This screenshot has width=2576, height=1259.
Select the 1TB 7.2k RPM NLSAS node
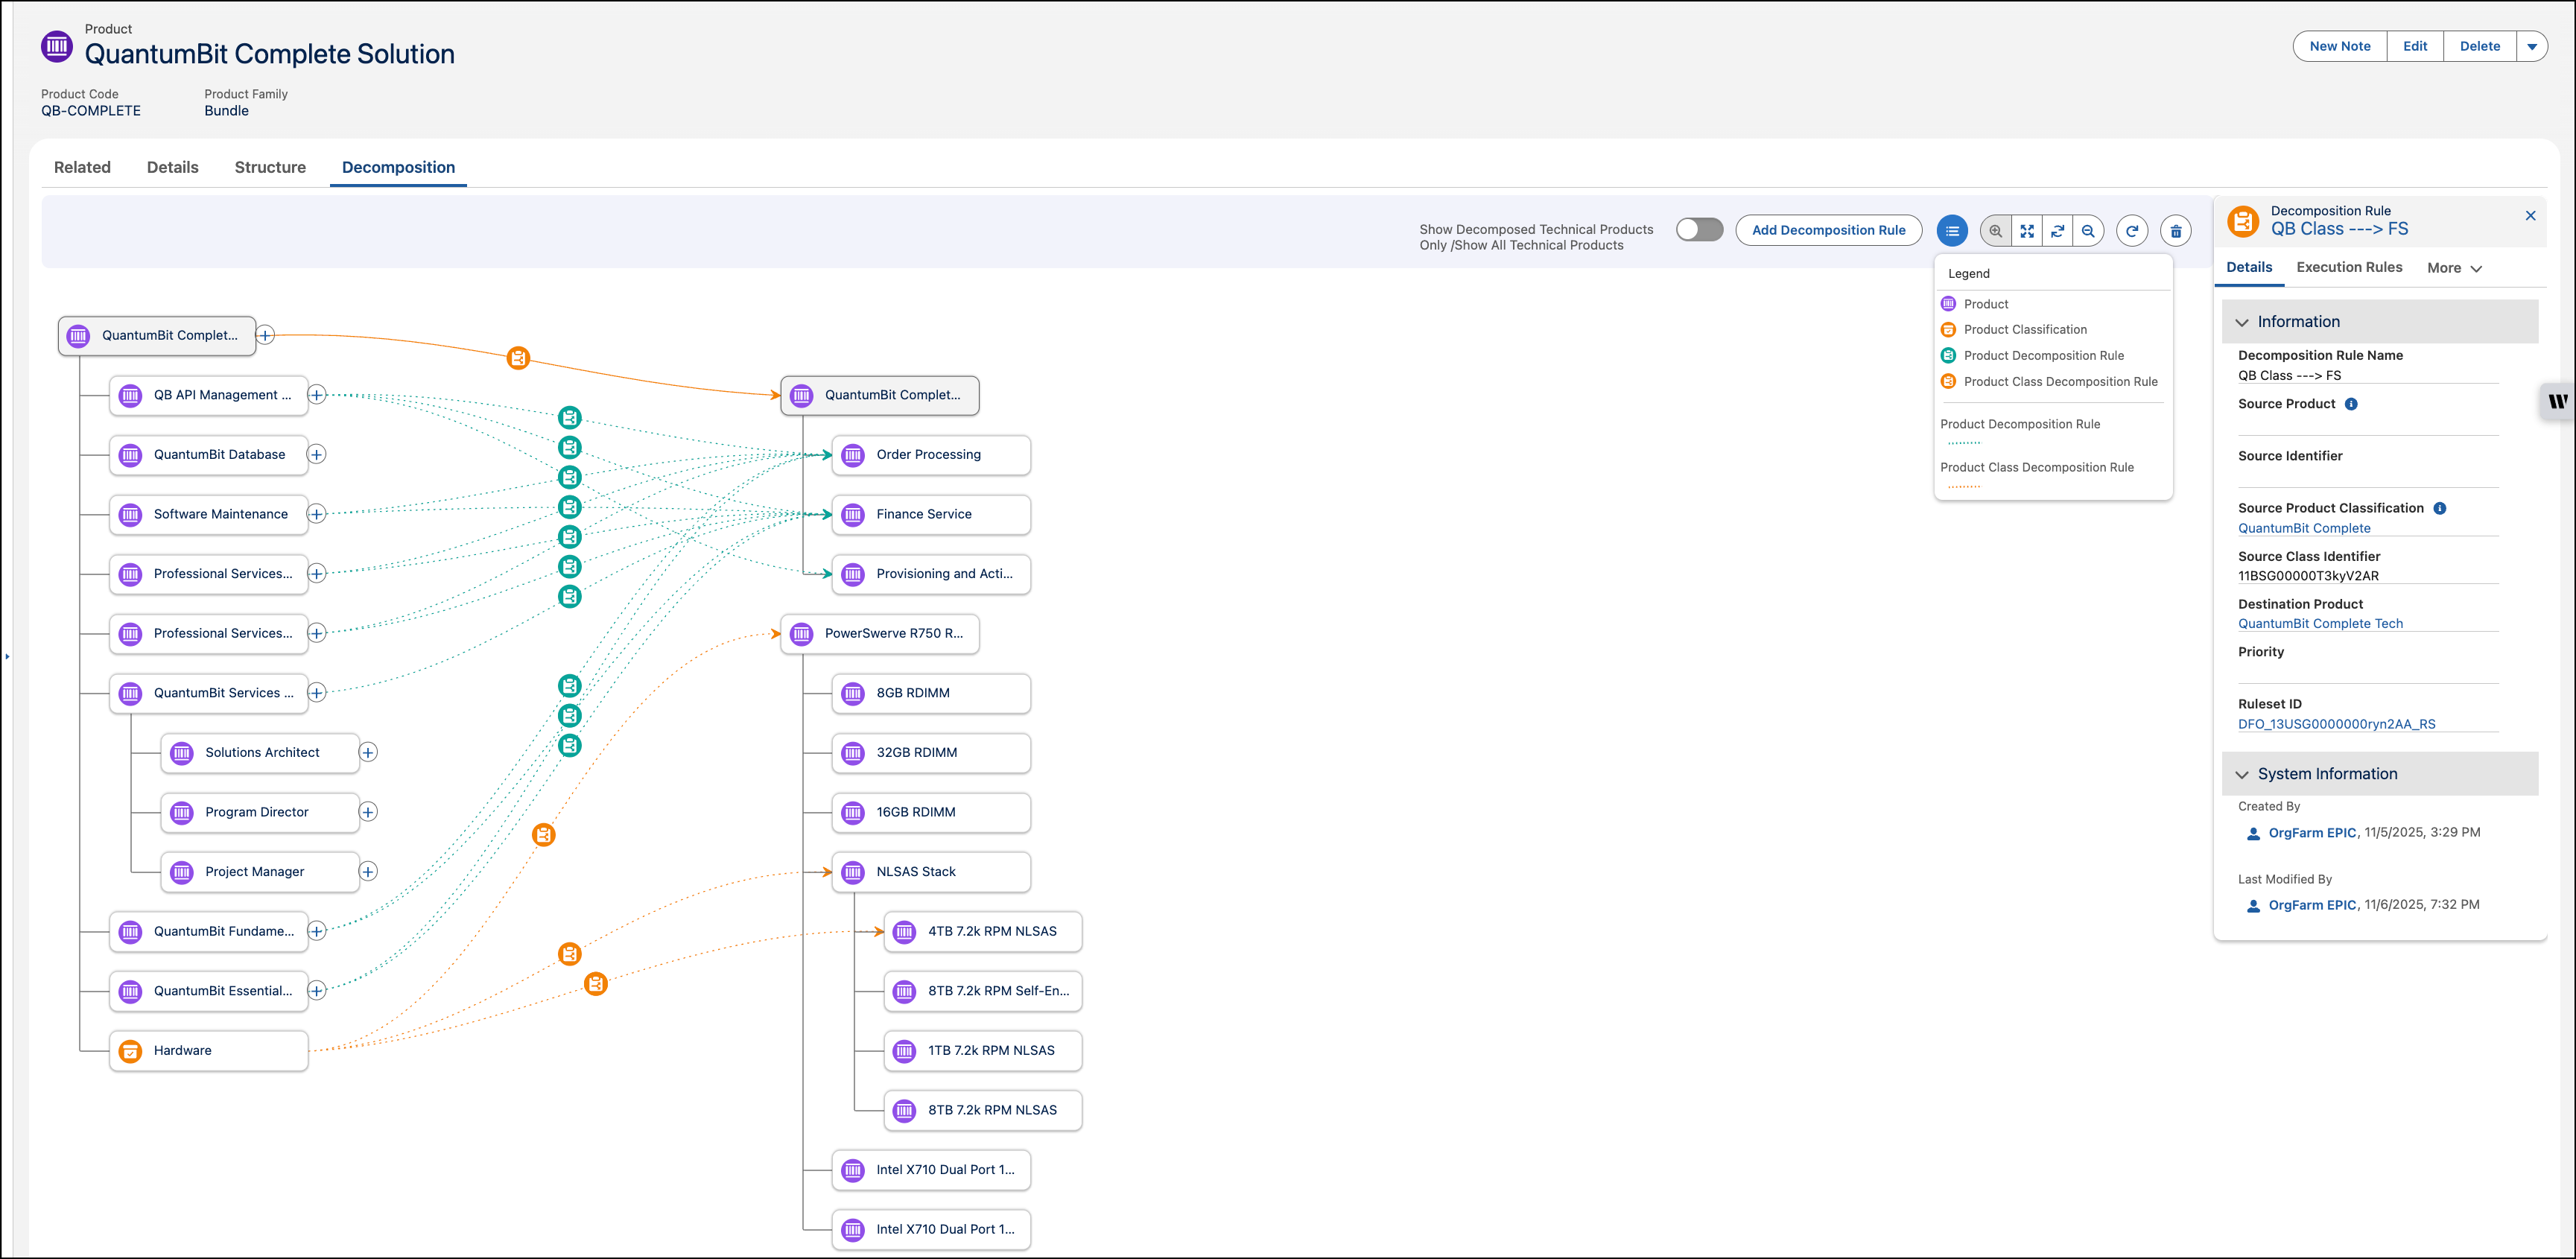pyautogui.click(x=983, y=1051)
